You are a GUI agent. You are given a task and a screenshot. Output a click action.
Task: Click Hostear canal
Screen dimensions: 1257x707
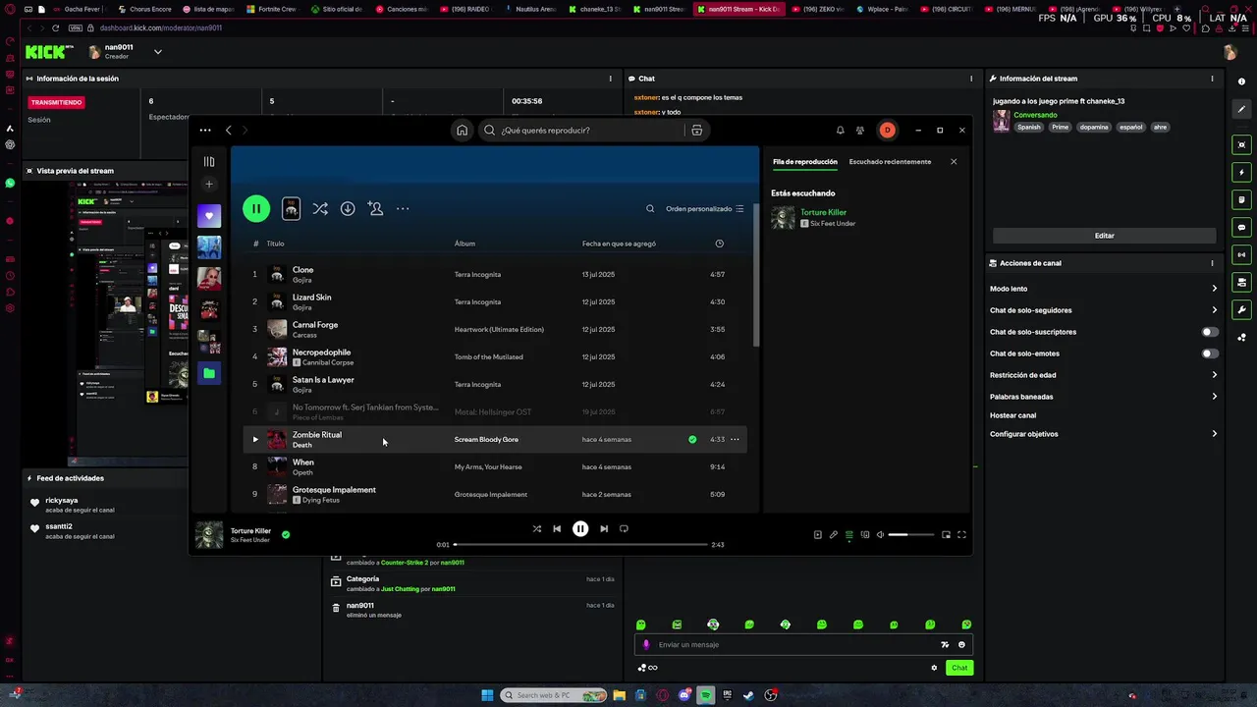point(1012,415)
